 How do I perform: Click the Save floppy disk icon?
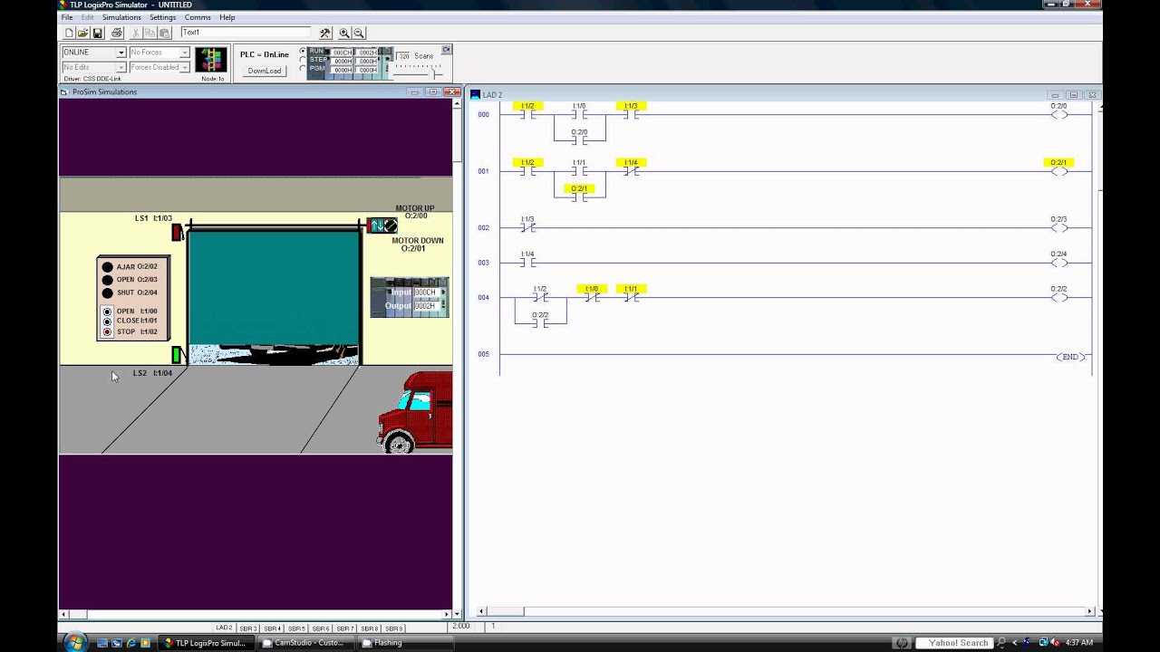tap(97, 33)
